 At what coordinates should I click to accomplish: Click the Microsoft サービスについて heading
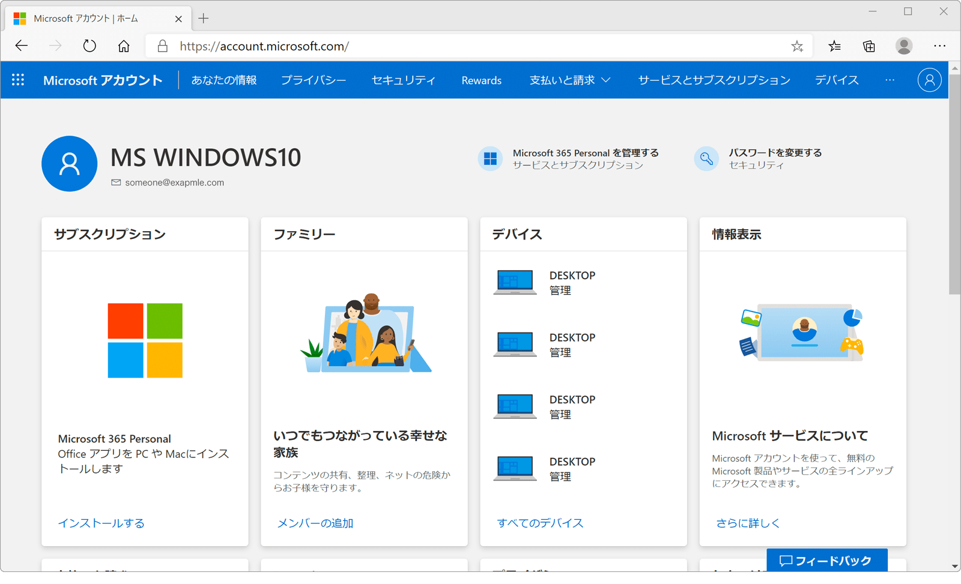790,436
